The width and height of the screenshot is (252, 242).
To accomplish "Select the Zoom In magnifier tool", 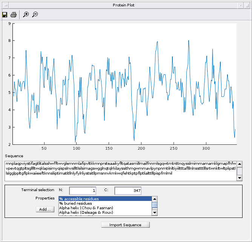I will 26,15.
